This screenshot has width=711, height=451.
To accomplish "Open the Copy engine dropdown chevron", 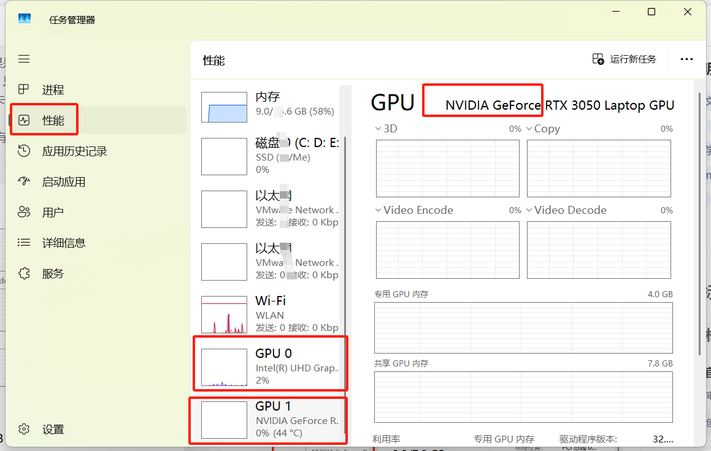I will 529,129.
